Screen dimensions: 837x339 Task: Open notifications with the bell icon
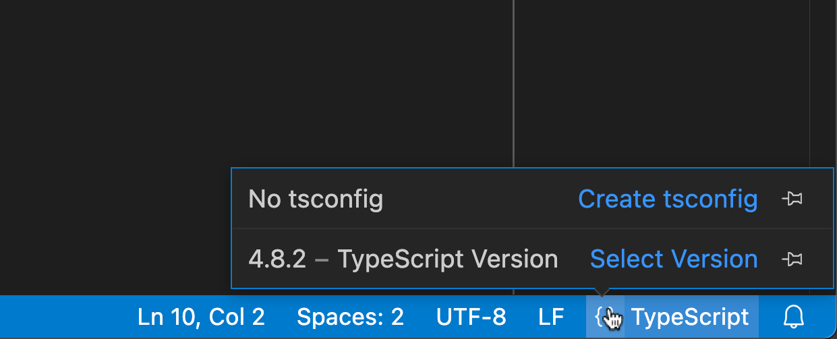click(794, 317)
